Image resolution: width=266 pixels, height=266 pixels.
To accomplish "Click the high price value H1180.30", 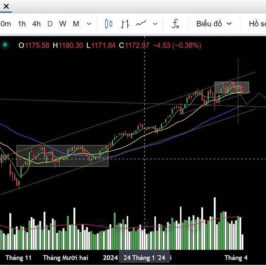I will coord(68,46).
